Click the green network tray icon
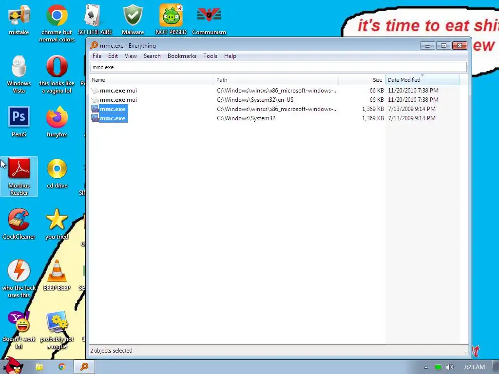This screenshot has height=374, width=499. pos(438,367)
